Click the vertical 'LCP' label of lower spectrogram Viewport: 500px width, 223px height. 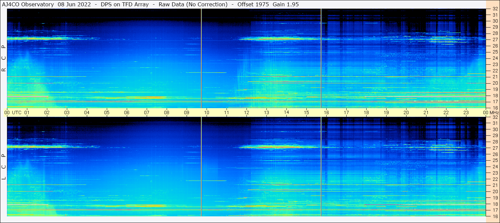pos(4,167)
